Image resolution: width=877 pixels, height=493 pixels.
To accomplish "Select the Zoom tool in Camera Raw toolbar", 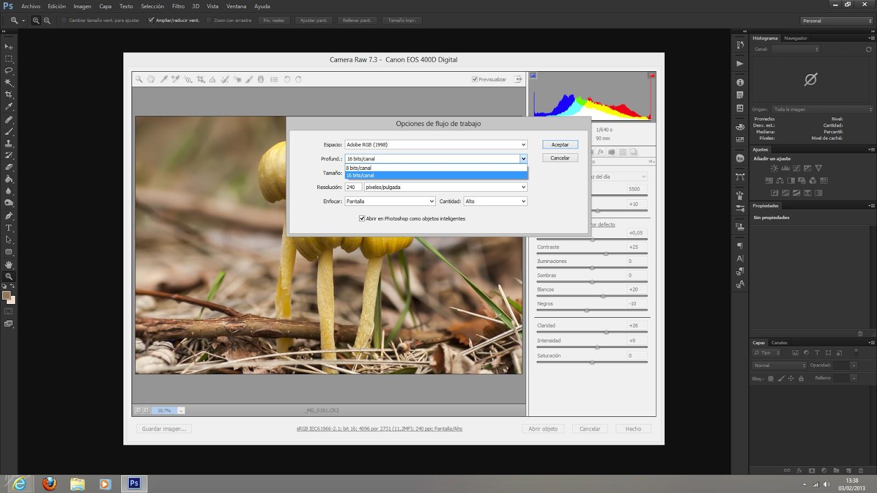I will pyautogui.click(x=139, y=79).
